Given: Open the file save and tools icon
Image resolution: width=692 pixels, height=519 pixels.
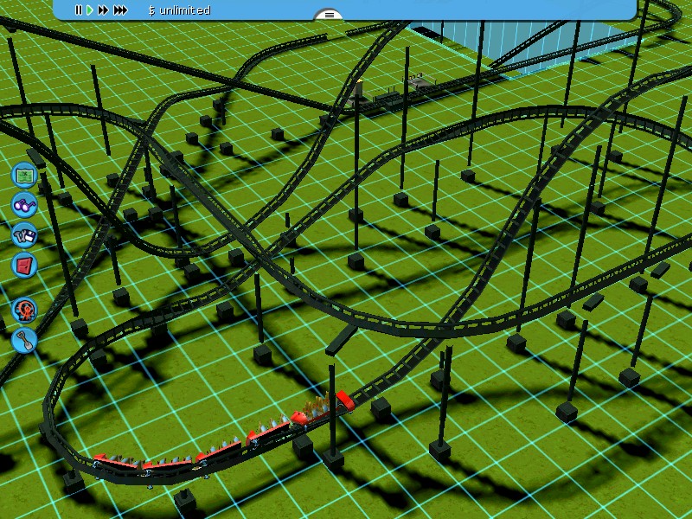Looking at the screenshot, I should [24, 234].
